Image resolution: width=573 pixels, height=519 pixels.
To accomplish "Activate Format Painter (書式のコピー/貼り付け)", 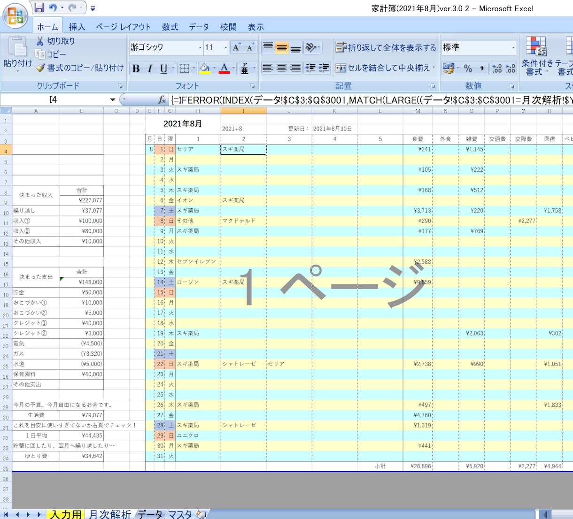I will 80,68.
